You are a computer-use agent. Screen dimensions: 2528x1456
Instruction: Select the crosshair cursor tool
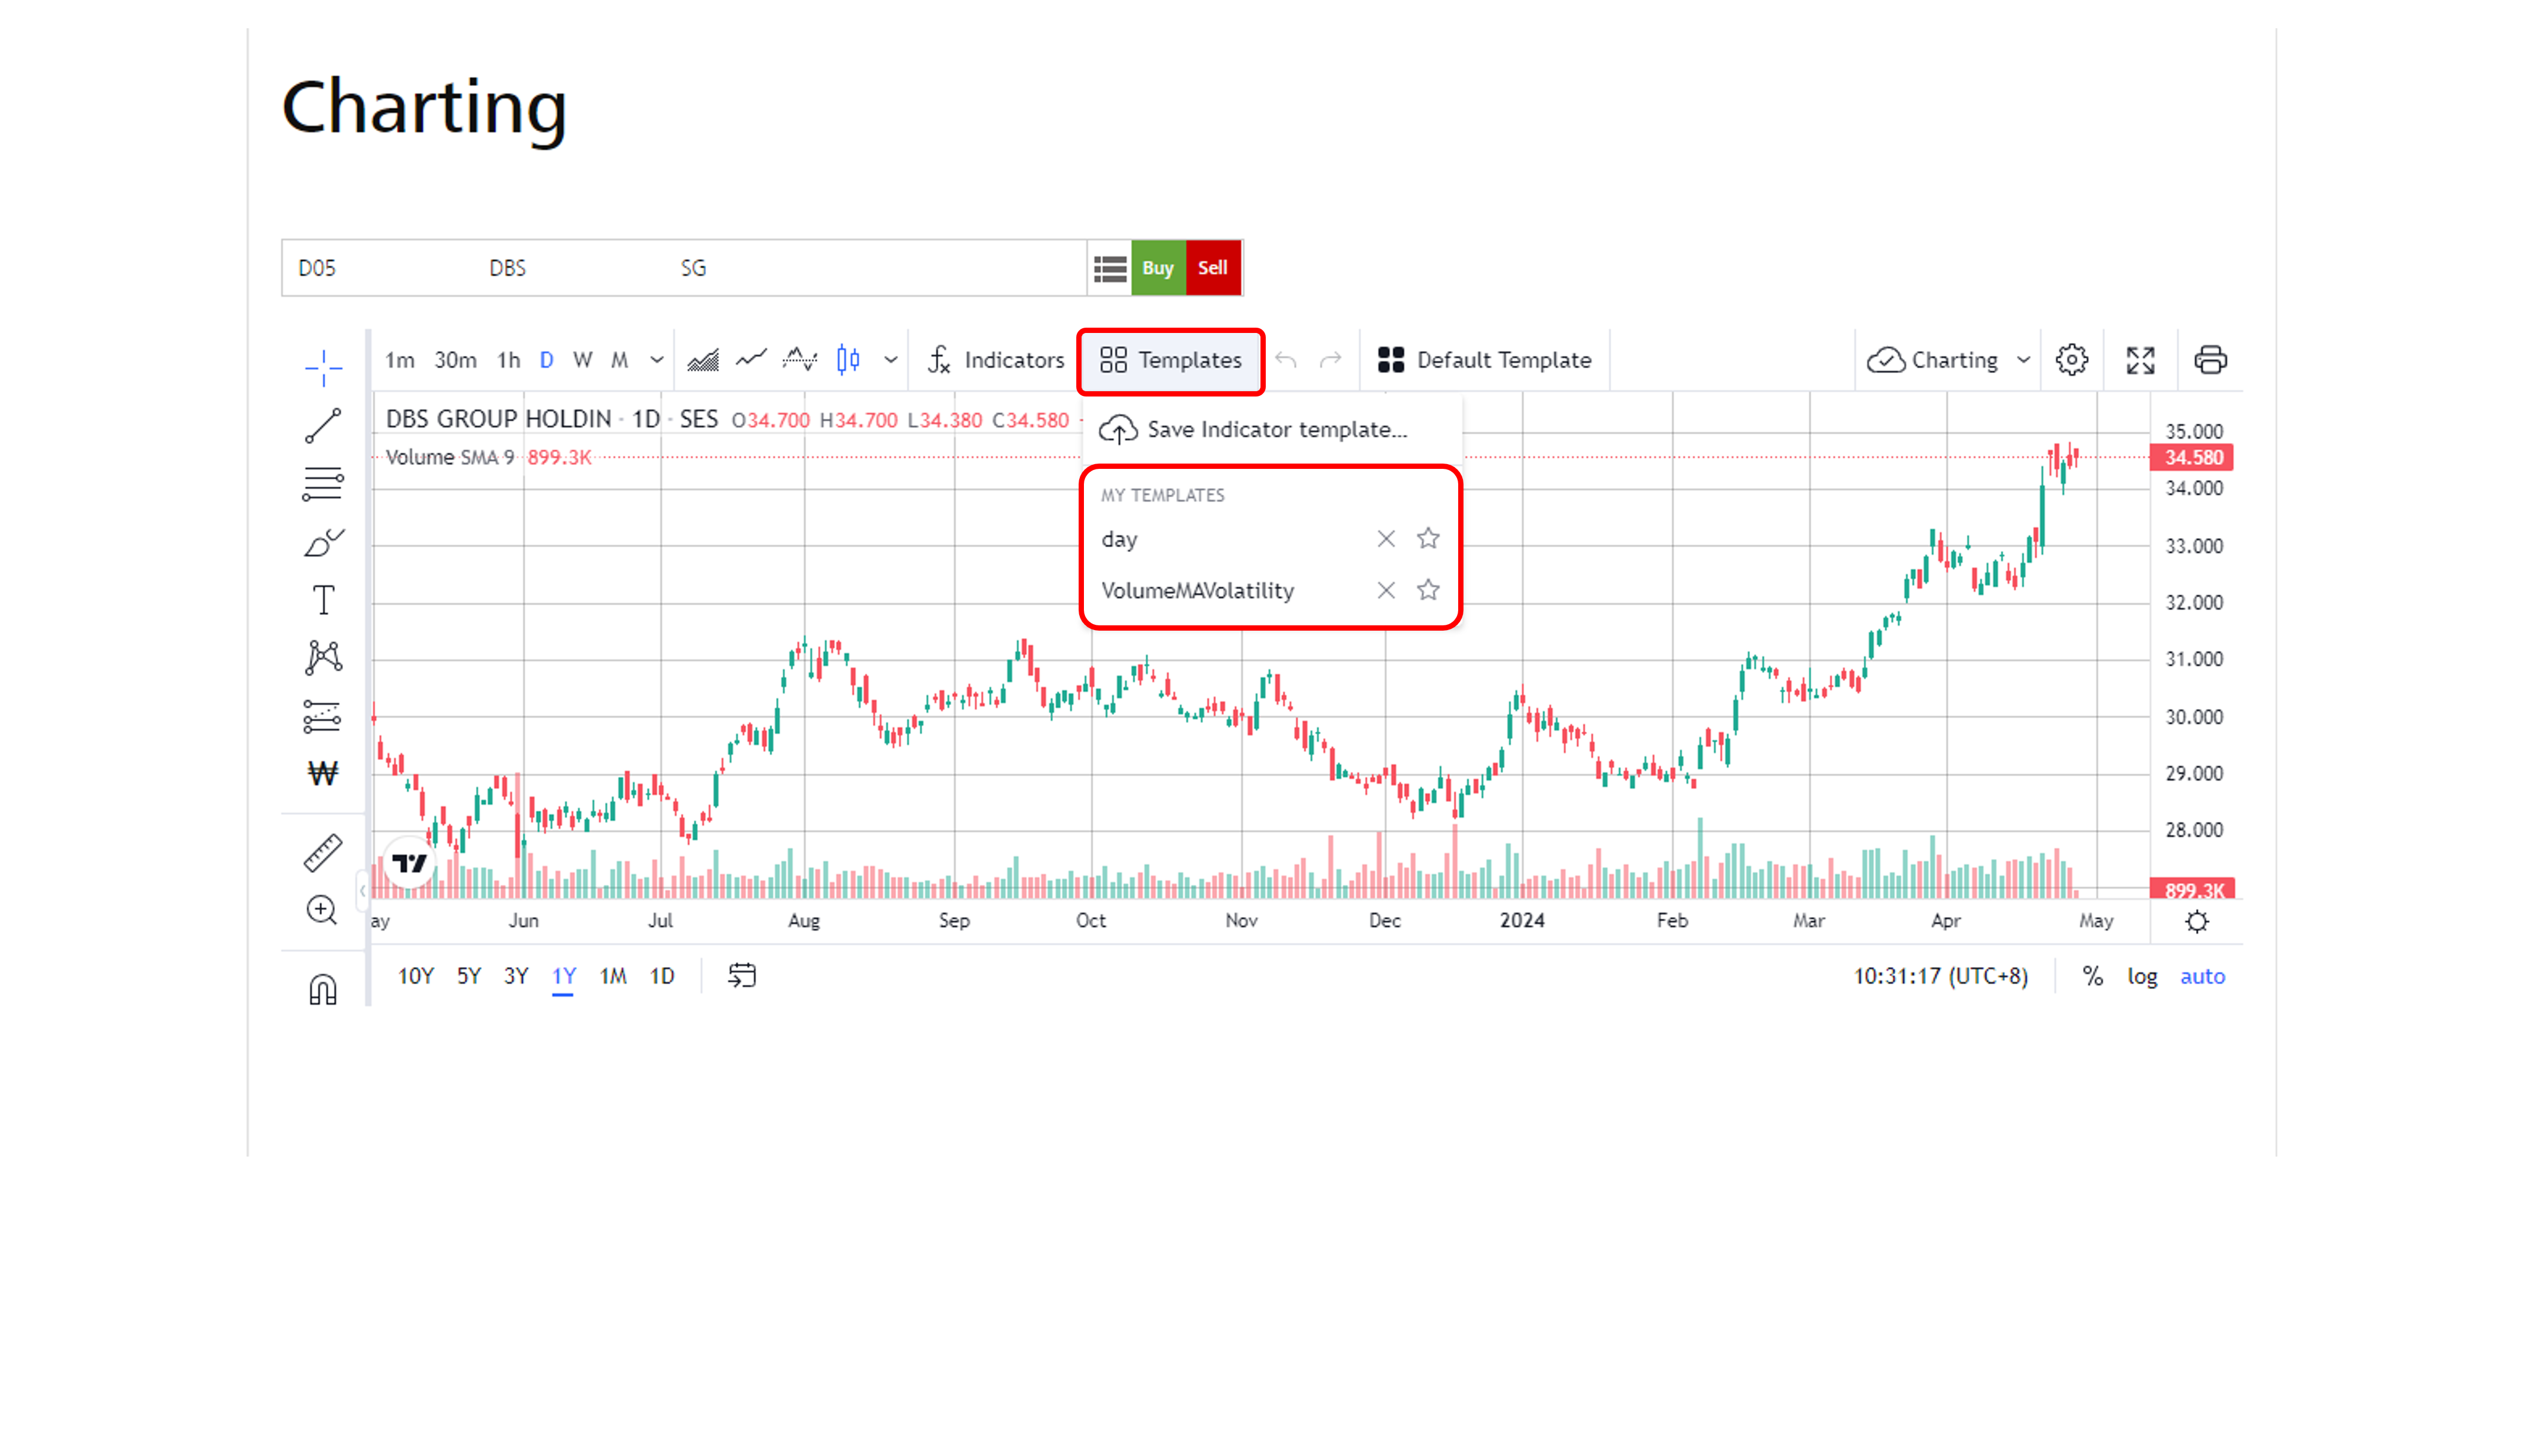323,368
